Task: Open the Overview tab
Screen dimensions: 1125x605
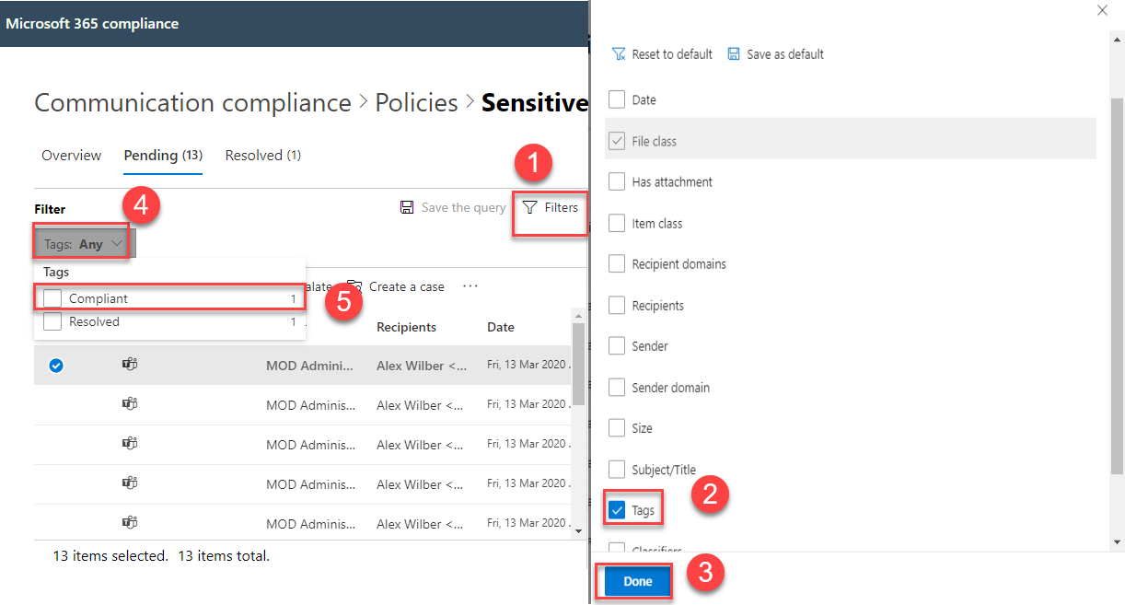Action: point(71,156)
